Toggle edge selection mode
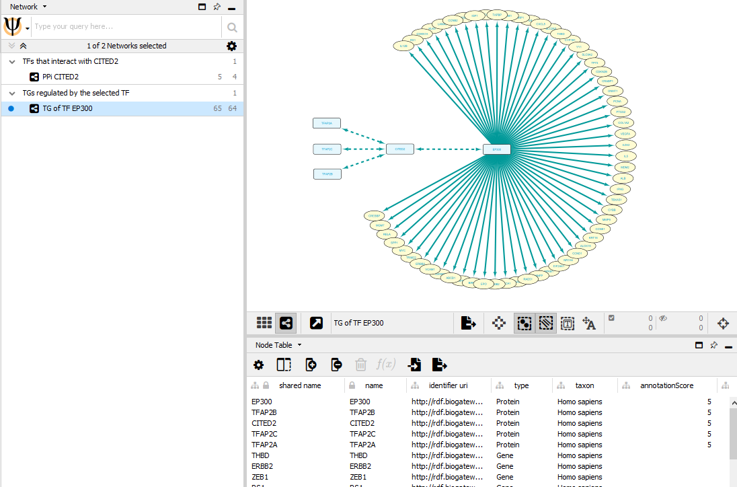This screenshot has height=487, width=737. (x=546, y=323)
